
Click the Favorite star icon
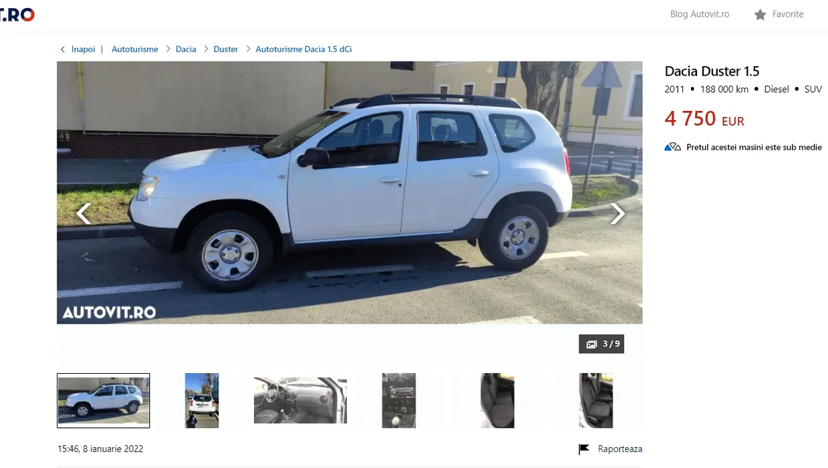click(760, 14)
